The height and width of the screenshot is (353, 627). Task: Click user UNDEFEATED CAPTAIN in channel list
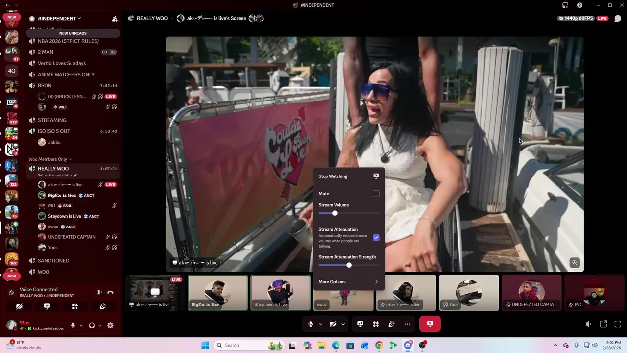pyautogui.click(x=73, y=237)
